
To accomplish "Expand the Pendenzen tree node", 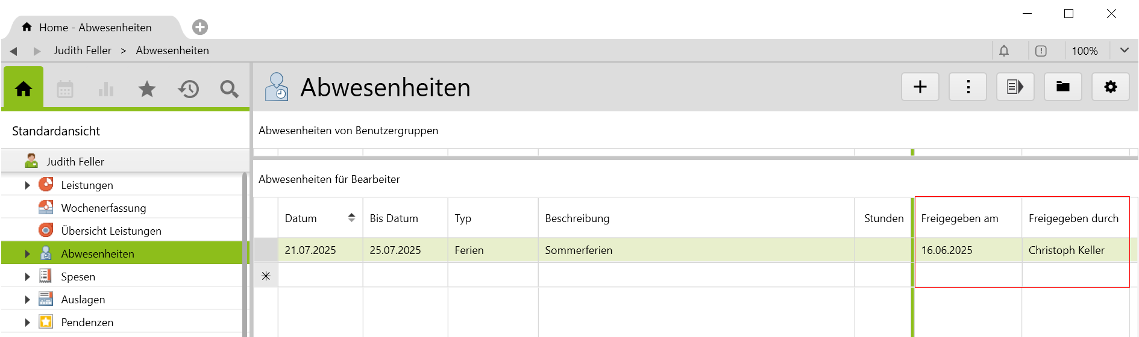I will click(27, 323).
